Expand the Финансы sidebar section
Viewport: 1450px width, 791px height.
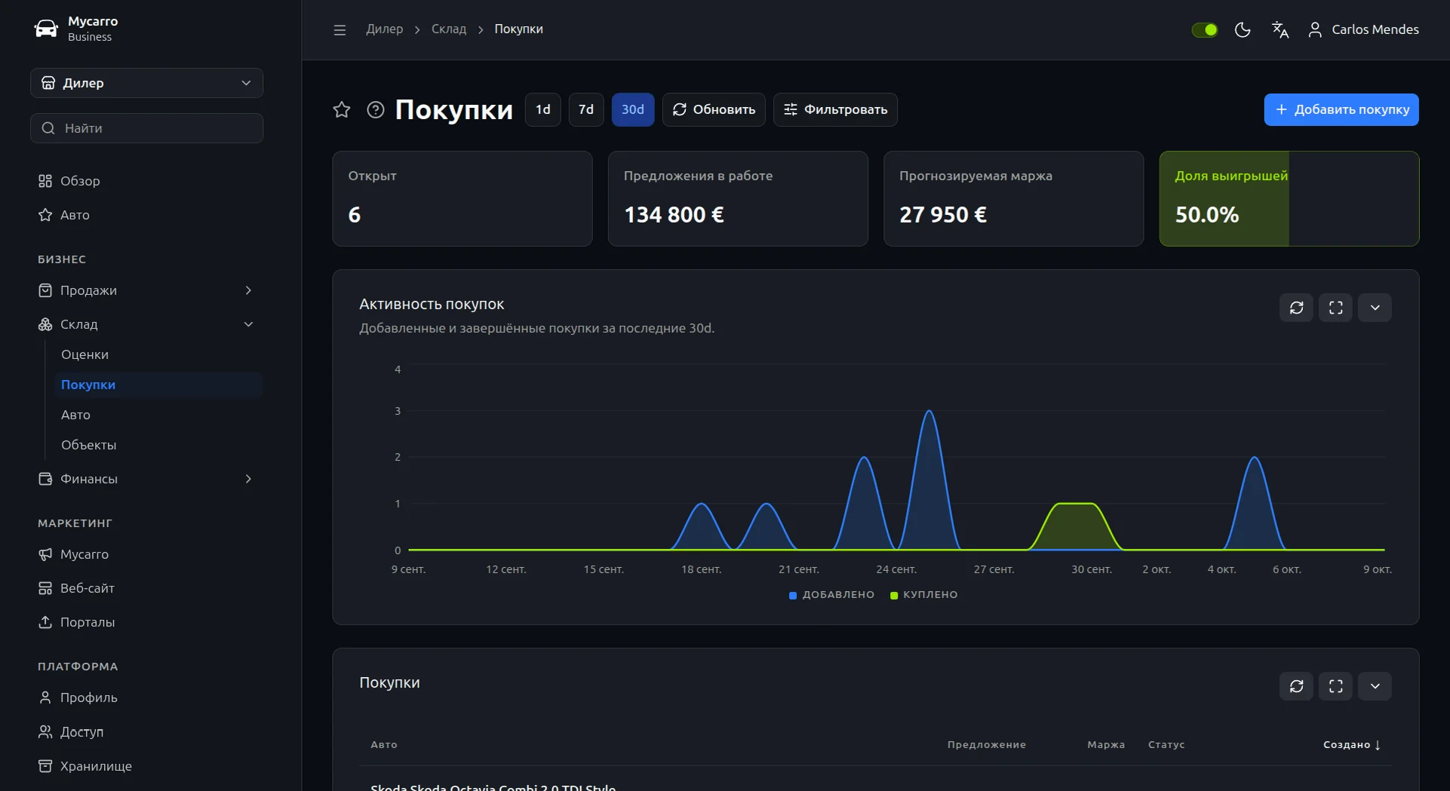pos(146,479)
